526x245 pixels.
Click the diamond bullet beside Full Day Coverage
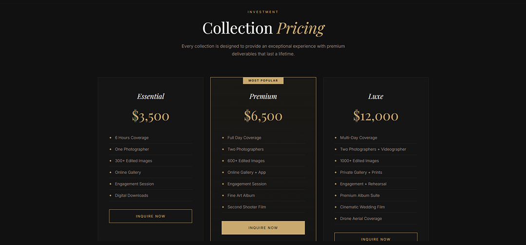(x=223, y=138)
